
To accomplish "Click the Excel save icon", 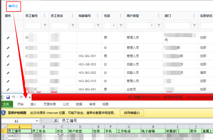I will (x=8, y=97).
